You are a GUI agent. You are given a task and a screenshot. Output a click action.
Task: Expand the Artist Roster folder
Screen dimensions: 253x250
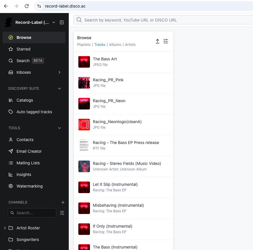point(5,228)
